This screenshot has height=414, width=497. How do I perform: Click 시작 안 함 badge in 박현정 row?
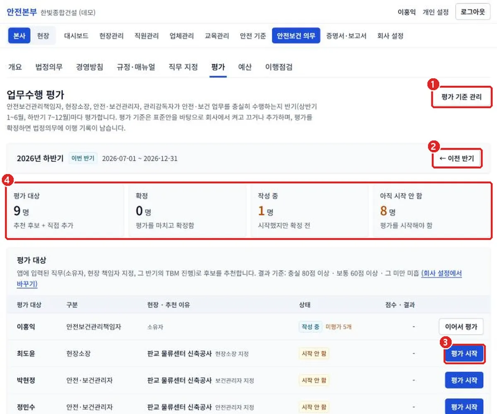314,380
